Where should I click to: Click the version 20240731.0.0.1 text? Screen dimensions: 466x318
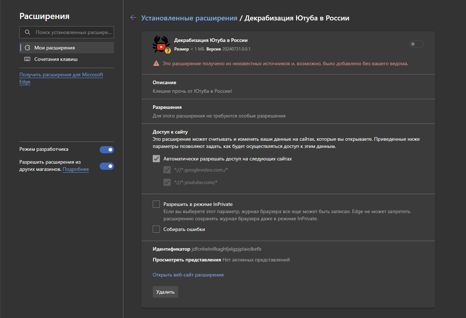[x=236, y=49]
